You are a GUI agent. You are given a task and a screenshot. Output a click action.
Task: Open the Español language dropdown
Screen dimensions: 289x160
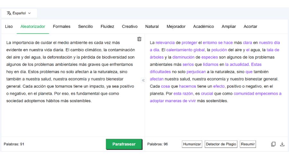19,13
